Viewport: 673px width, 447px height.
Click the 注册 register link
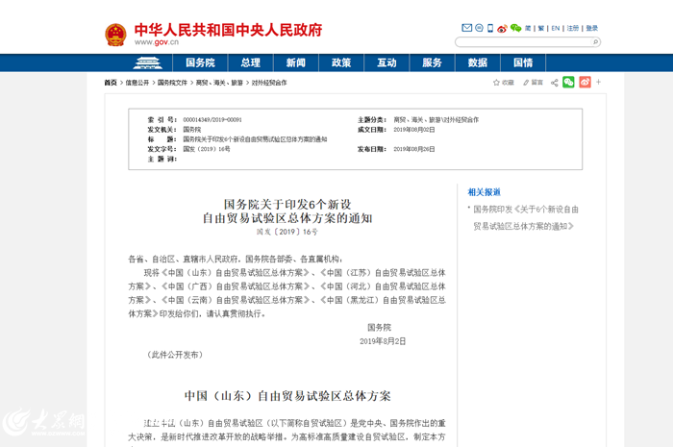pos(573,28)
